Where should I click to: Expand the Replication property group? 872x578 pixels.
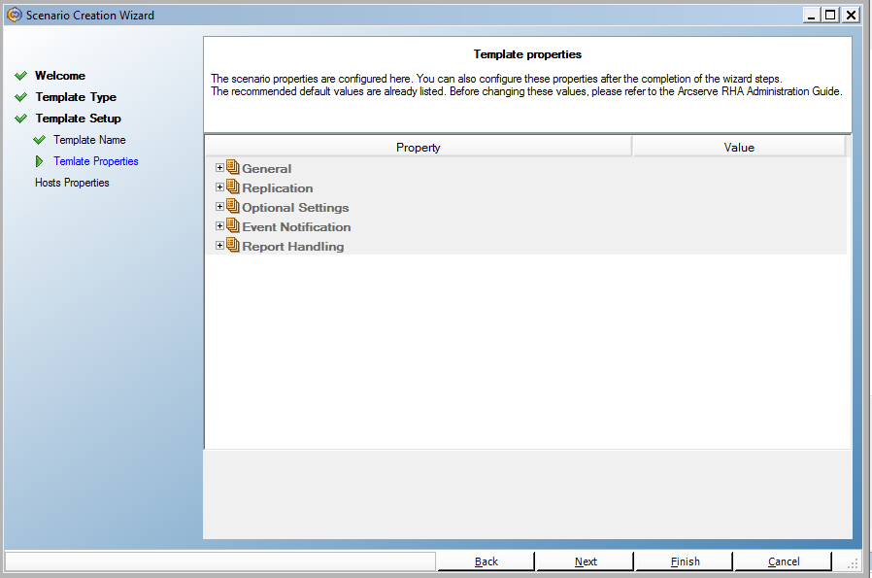[x=219, y=187]
